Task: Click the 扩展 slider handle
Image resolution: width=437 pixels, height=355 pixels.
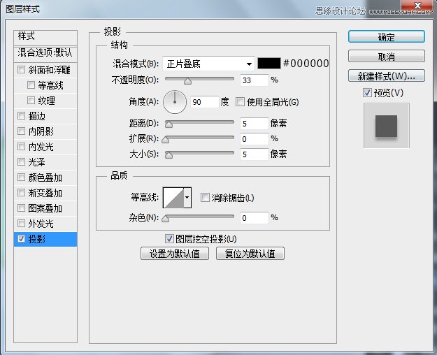Action: point(166,140)
